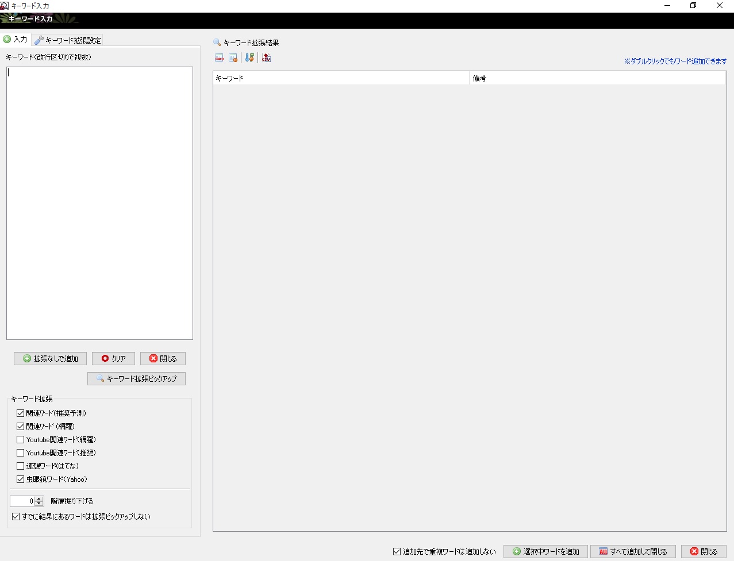Uncheck 関連ワード(推奨予測) checkbox
Viewport: 734px width, 561px height.
coord(21,413)
